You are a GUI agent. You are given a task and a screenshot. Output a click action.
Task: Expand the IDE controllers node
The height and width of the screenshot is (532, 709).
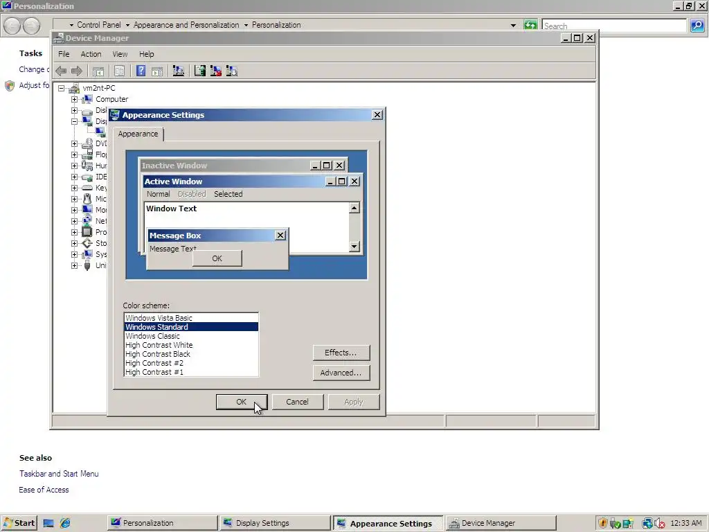[74, 177]
